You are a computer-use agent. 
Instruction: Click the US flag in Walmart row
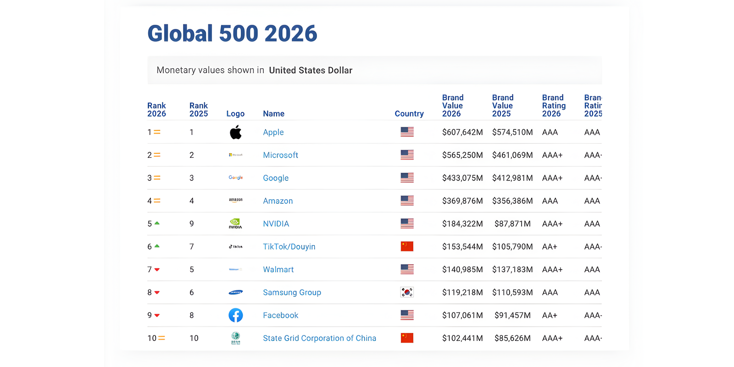coord(407,269)
